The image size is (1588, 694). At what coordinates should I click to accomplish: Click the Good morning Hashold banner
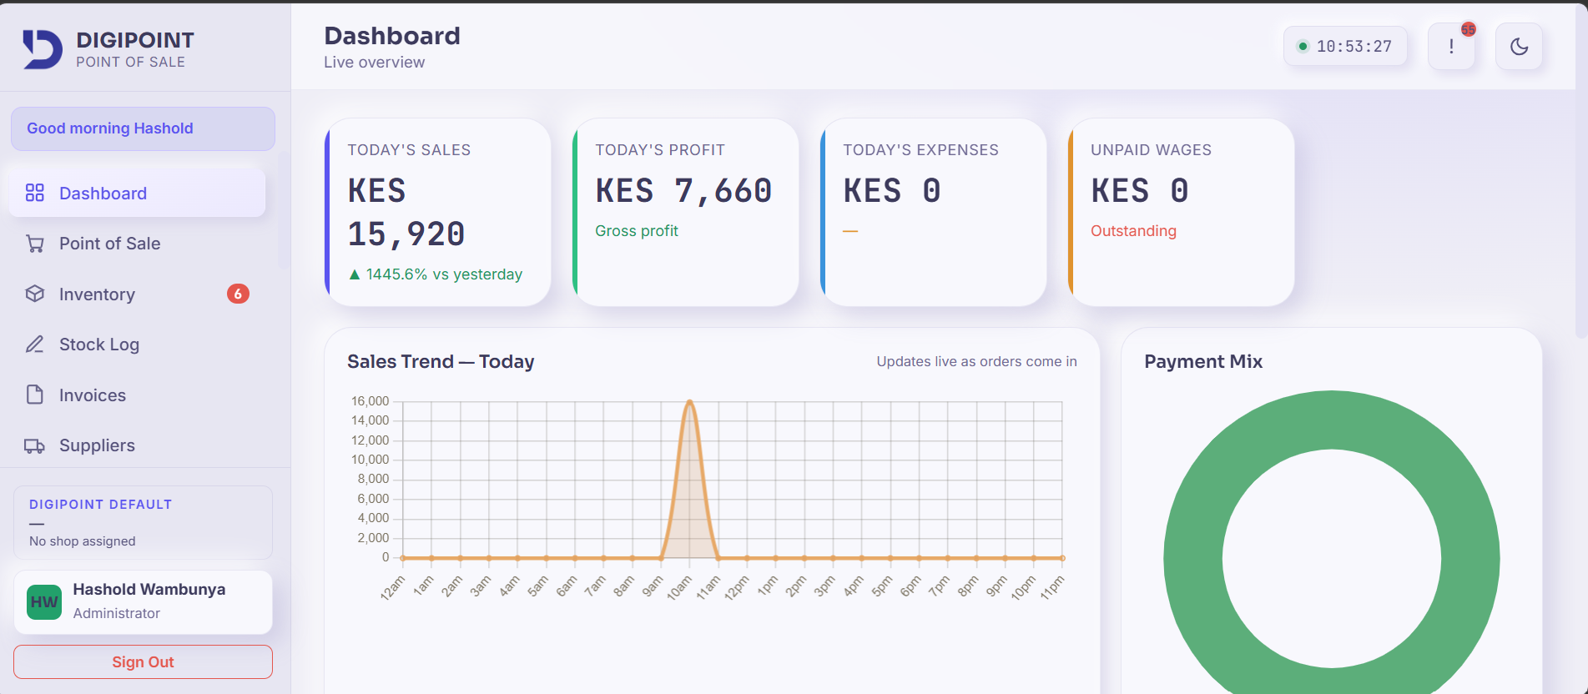[143, 128]
